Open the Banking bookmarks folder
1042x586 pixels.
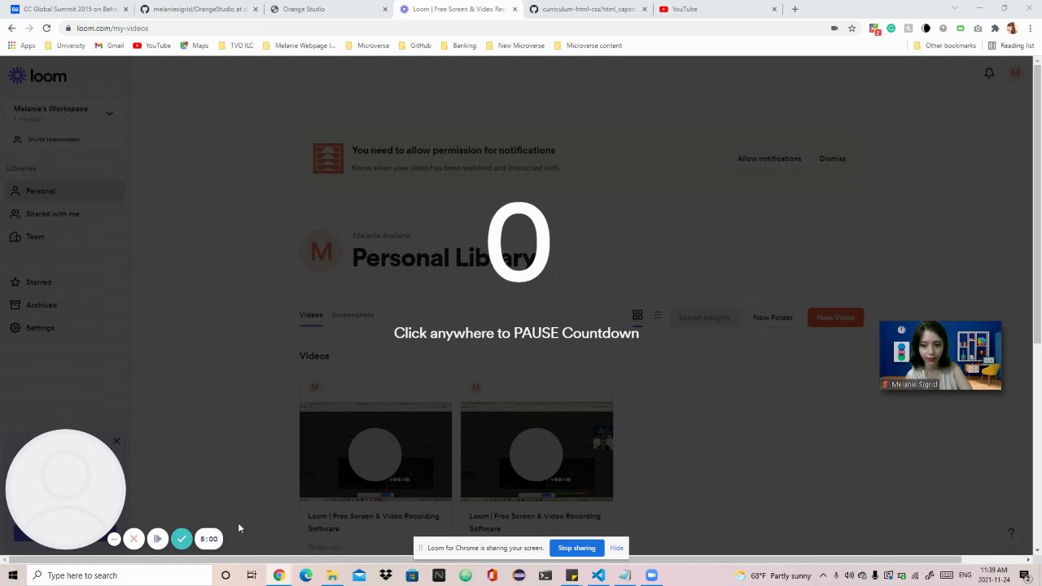pos(458,46)
